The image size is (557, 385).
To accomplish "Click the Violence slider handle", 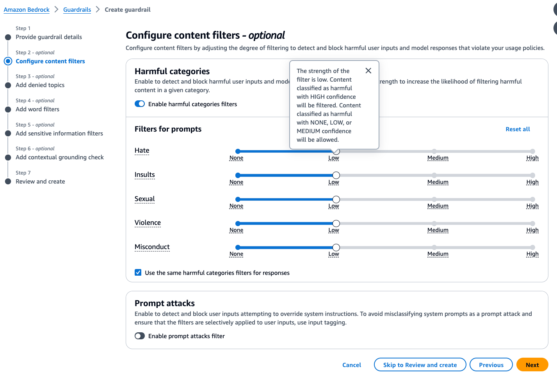I will click(x=336, y=223).
